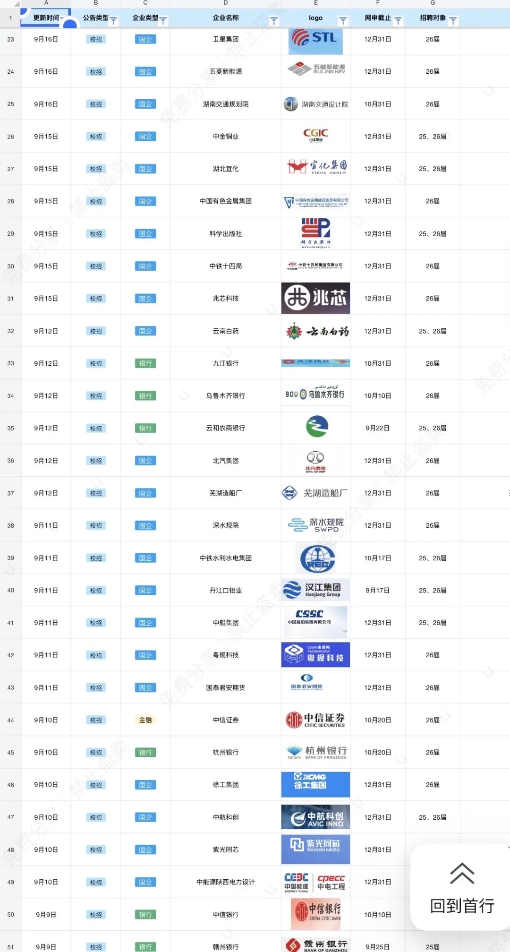Click the REG globe logo for 中铁水利水电集团
Viewport: 510px width, 952px height.
click(317, 558)
